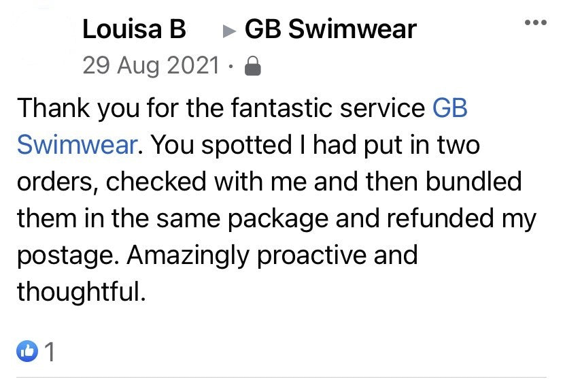Click the 29 Aug 2021 post date

pos(150,66)
